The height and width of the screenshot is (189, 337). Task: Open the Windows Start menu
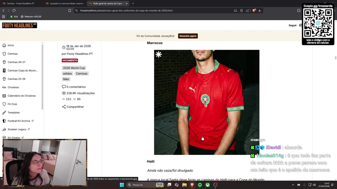[x=122, y=185]
